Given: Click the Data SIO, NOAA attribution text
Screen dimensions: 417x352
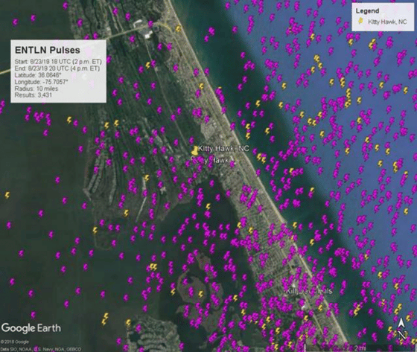Looking at the screenshot, I should tap(41, 349).
